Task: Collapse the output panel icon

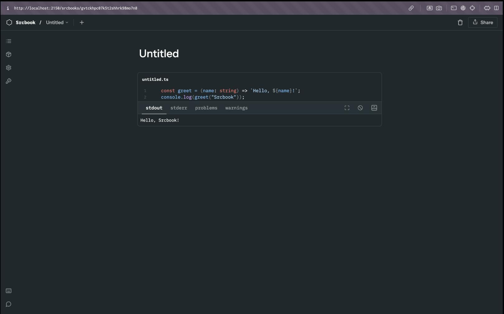Action: (374, 108)
